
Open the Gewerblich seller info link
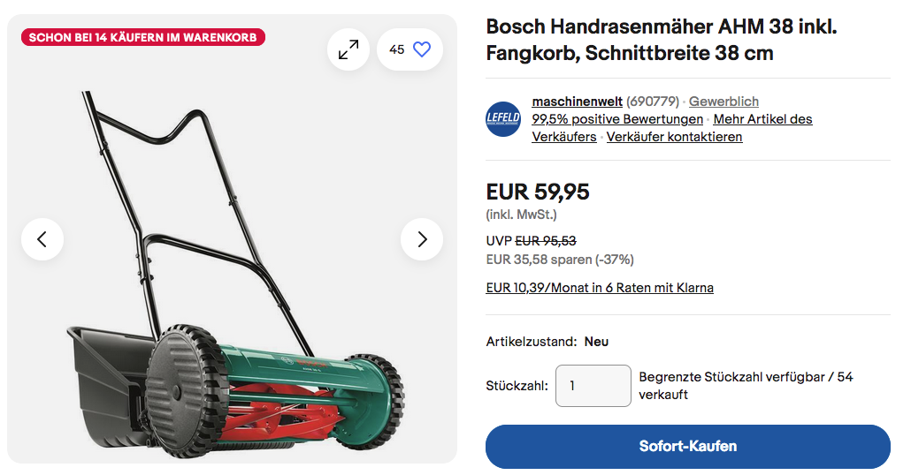pyautogui.click(x=723, y=102)
